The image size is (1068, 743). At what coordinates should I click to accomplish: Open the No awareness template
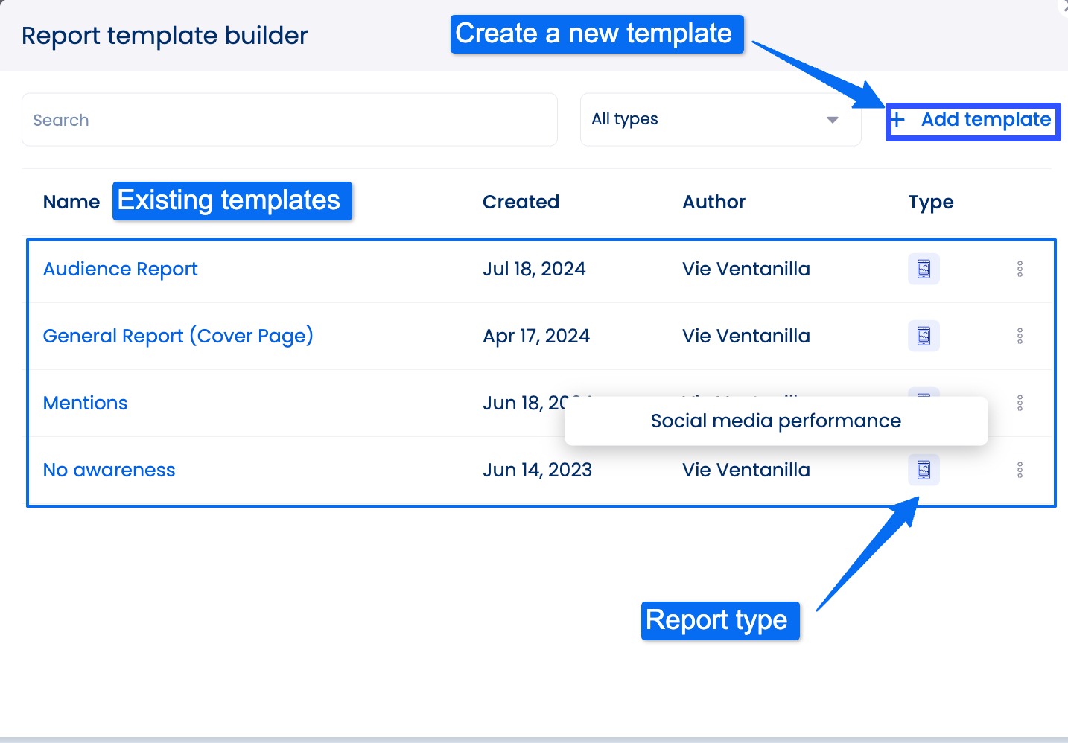coord(109,470)
